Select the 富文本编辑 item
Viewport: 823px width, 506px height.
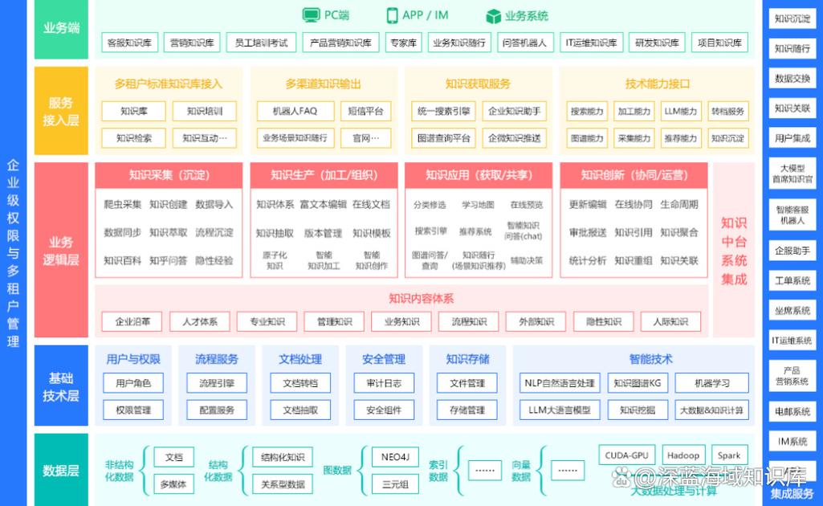(x=323, y=205)
